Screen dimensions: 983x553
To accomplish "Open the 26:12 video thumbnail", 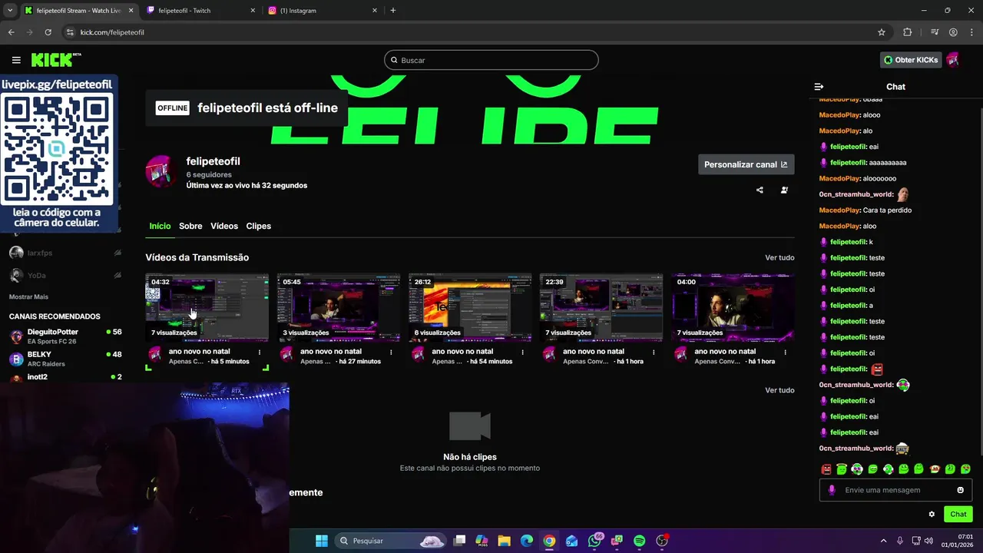I will pyautogui.click(x=470, y=307).
